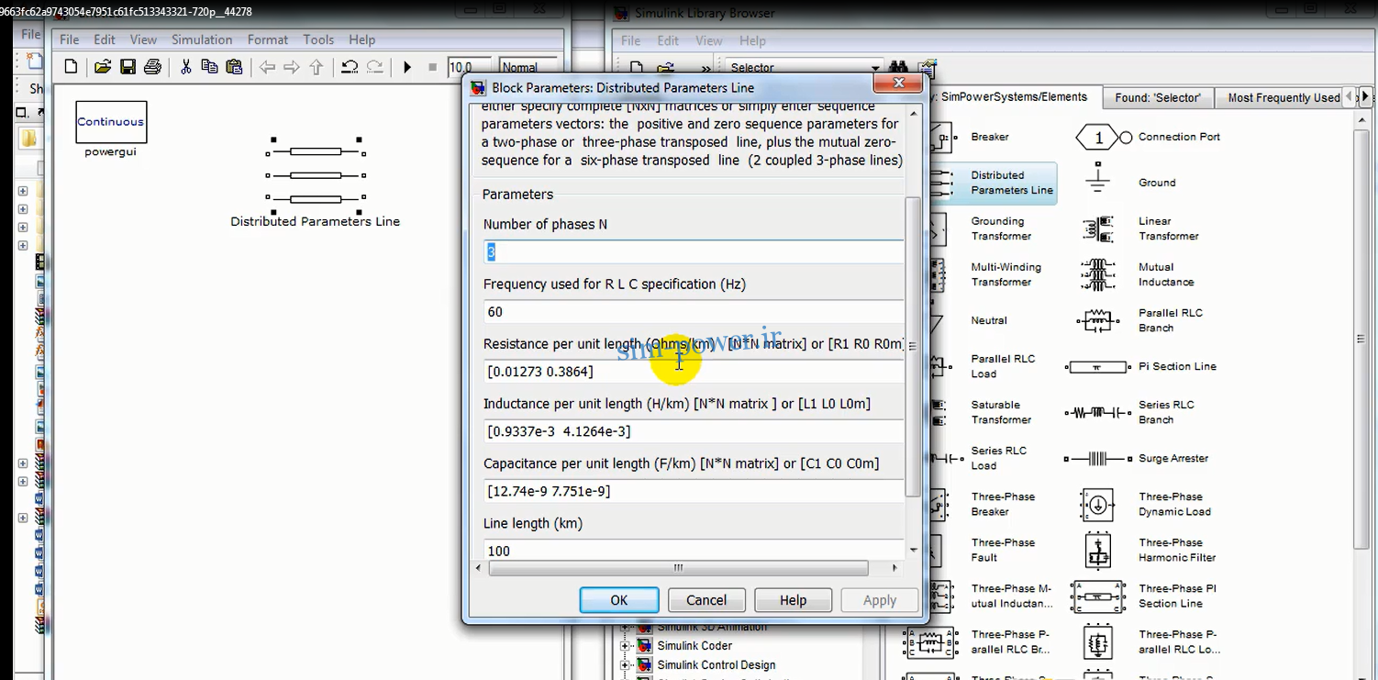Click the Line length field showing 100

[x=694, y=550]
